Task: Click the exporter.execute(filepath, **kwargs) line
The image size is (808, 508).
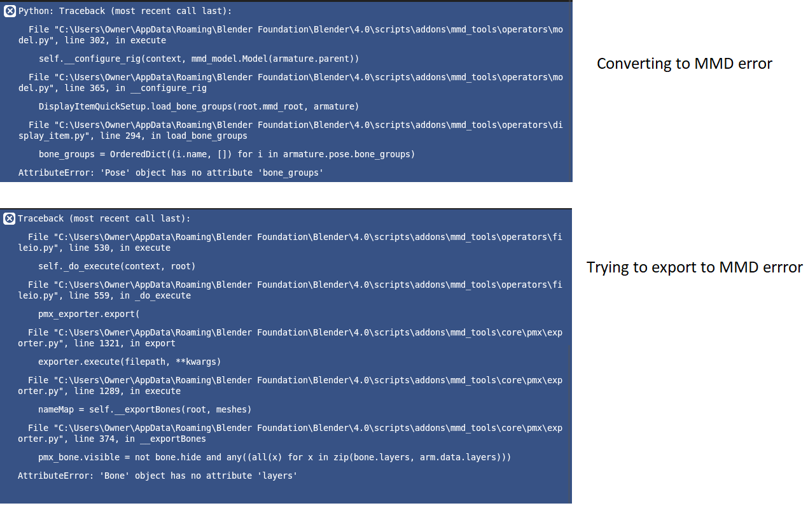Action: pyautogui.click(x=130, y=362)
